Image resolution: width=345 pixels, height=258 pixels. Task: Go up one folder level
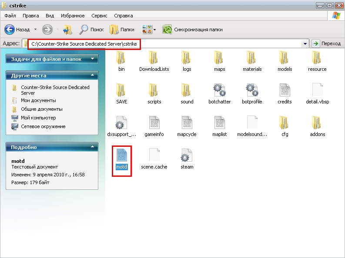(x=67, y=30)
